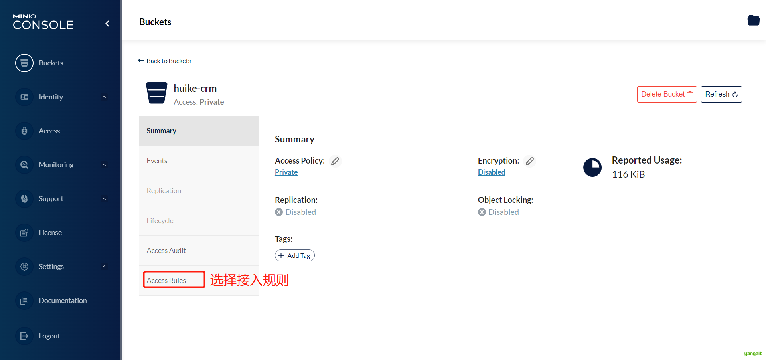
Task: Switch to the Replication tab
Action: click(199, 191)
